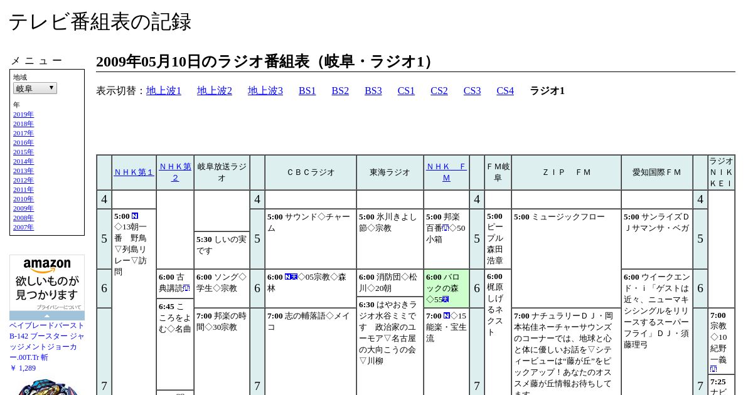
Task: Select the 7:00 宗教 紀野一義 cell
Action: coord(722,342)
